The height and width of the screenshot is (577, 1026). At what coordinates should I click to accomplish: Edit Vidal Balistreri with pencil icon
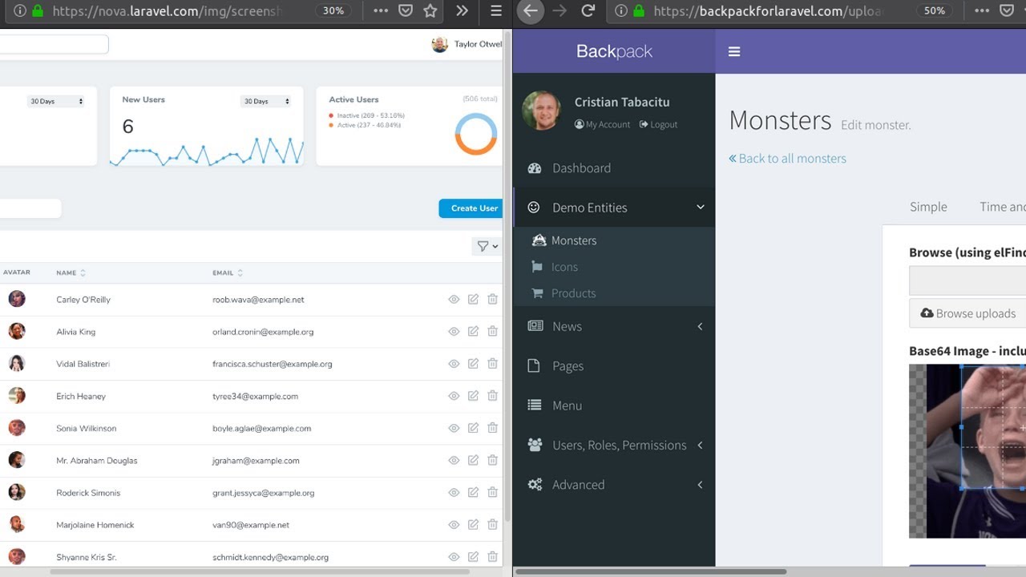pos(473,364)
